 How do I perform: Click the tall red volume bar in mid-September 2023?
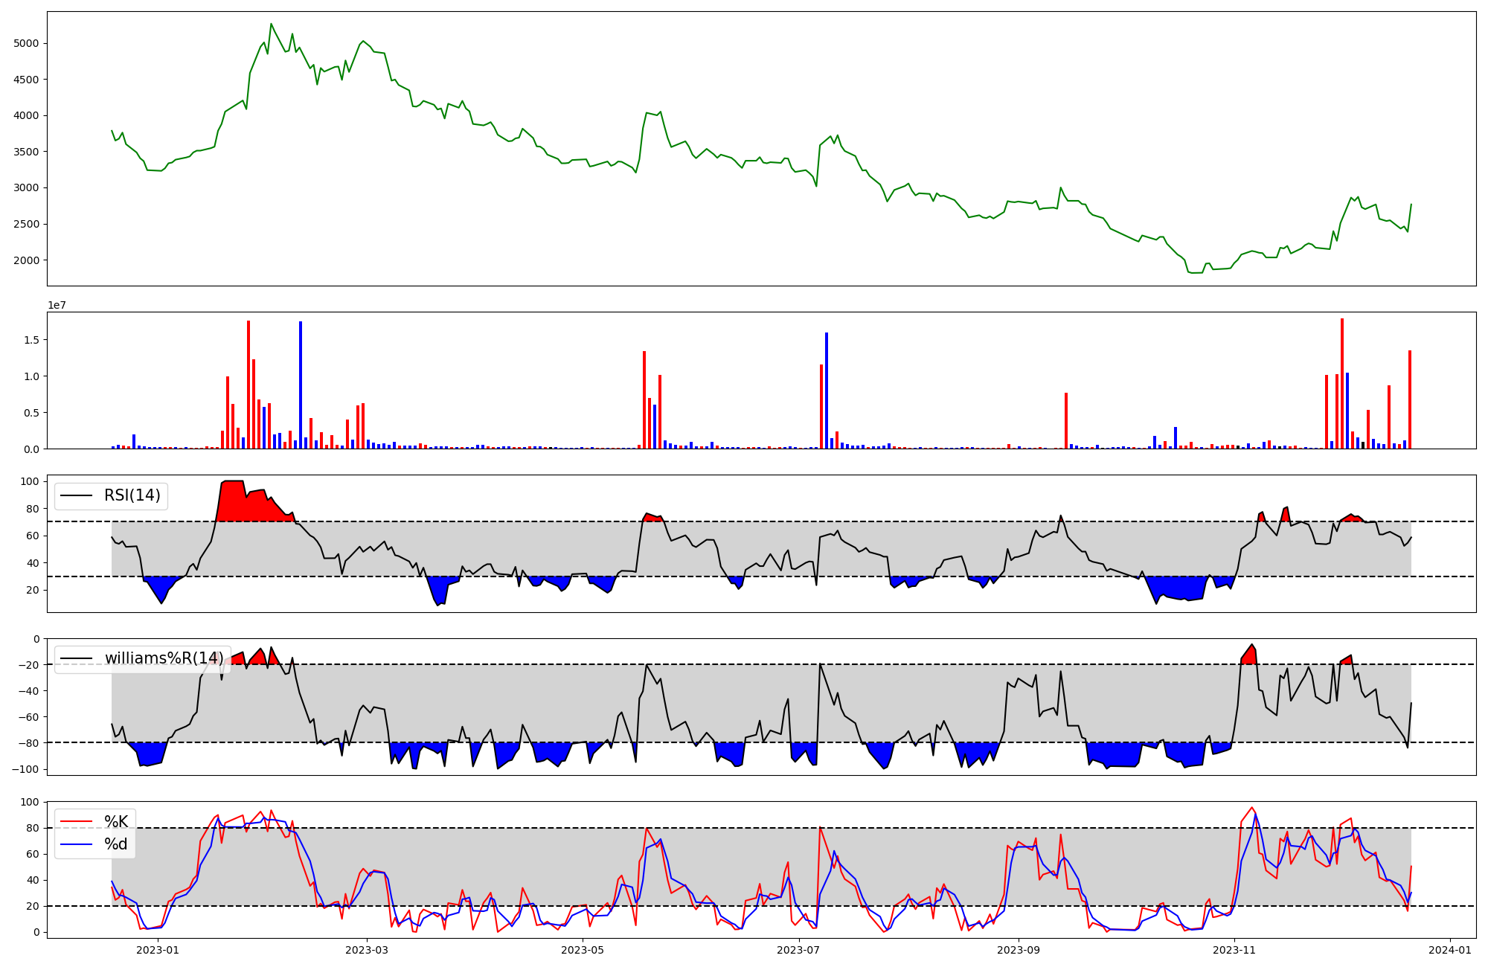pos(1066,420)
